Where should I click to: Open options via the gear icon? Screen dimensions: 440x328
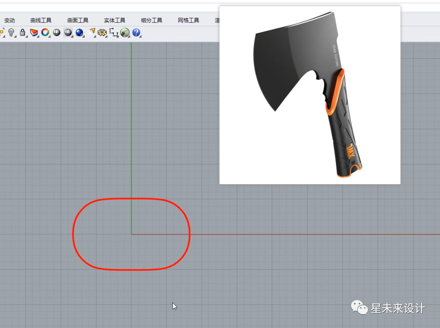[102, 32]
